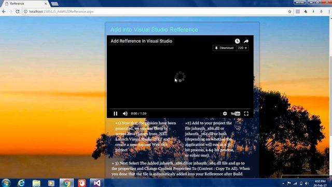Viewport: 332px width, 187px height.
Task: Click the thin dark extension icon
Action: pos(313,11)
